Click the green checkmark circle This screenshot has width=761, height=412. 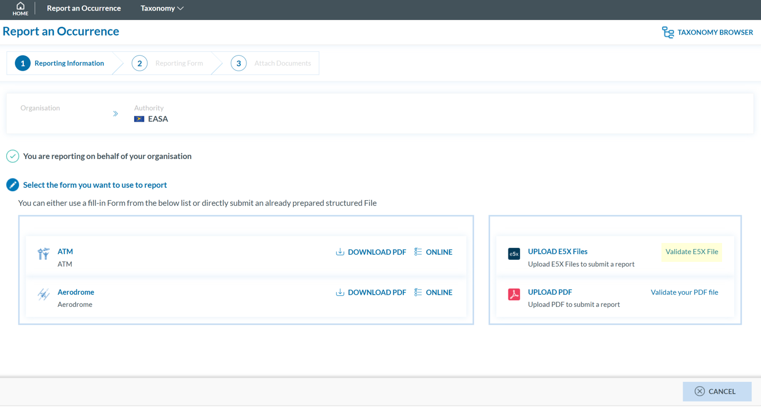pos(13,156)
